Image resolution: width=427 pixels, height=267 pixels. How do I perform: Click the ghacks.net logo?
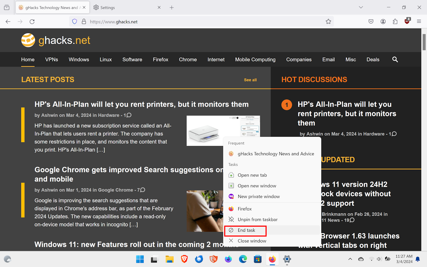(56, 40)
